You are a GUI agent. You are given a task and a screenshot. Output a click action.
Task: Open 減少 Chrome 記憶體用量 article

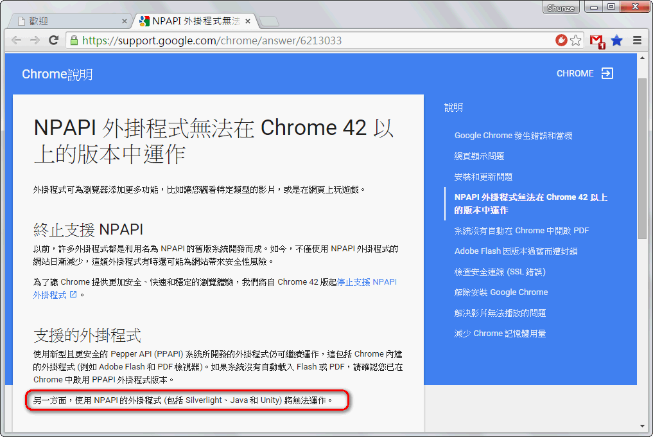click(500, 334)
